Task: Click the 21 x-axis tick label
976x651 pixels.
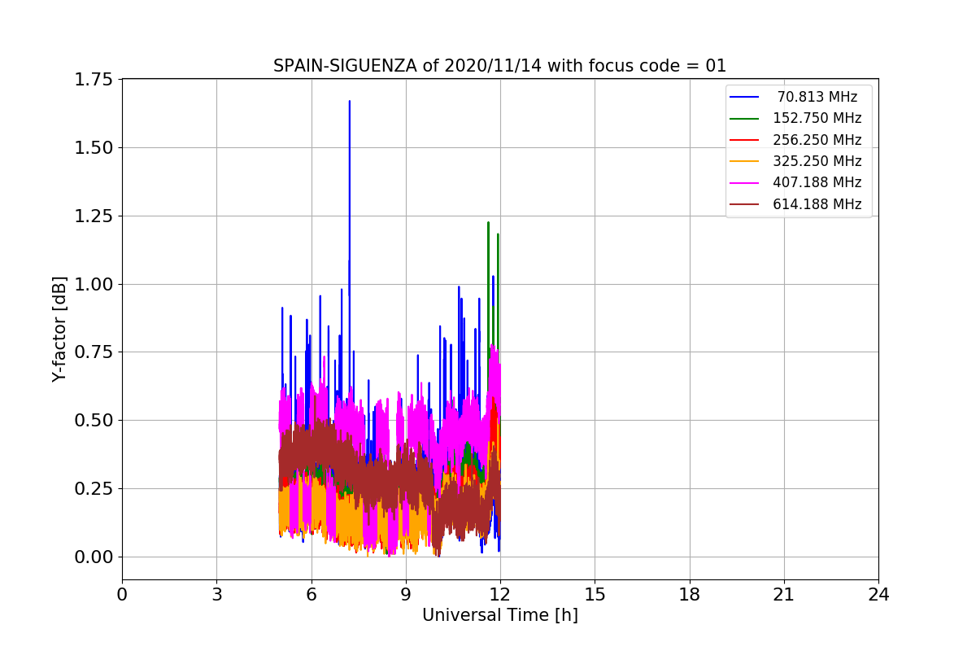Action: (784, 595)
